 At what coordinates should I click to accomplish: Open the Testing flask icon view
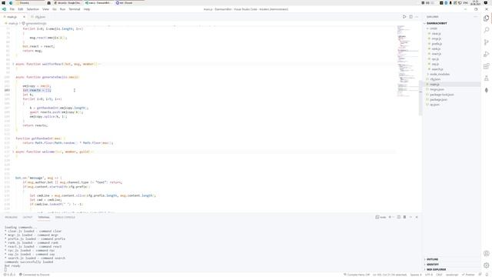pos(487,78)
